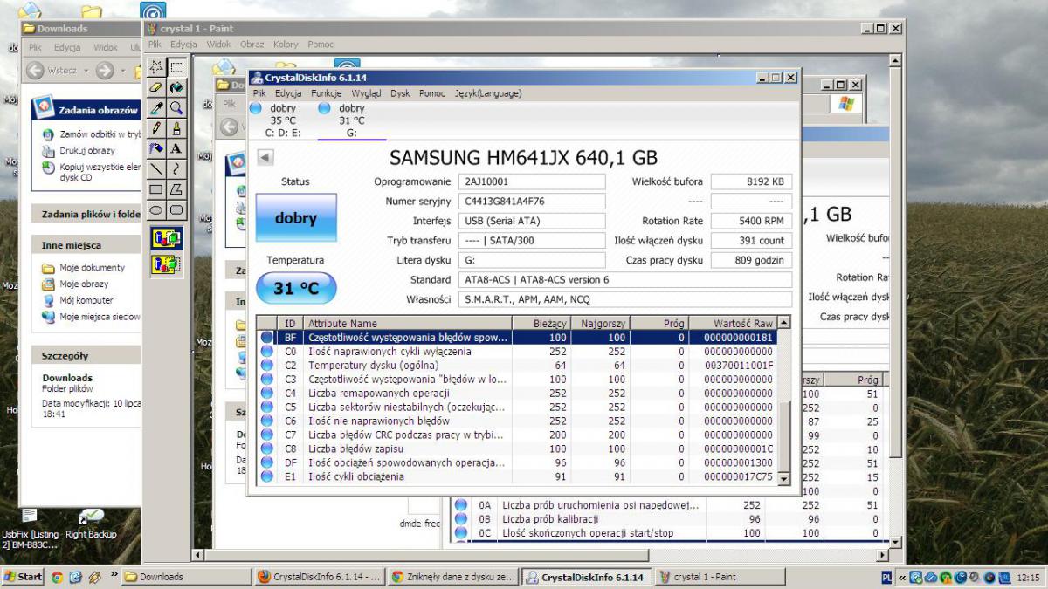Click the dobry health status button
Screen dimensions: 1048x589
[x=296, y=218]
